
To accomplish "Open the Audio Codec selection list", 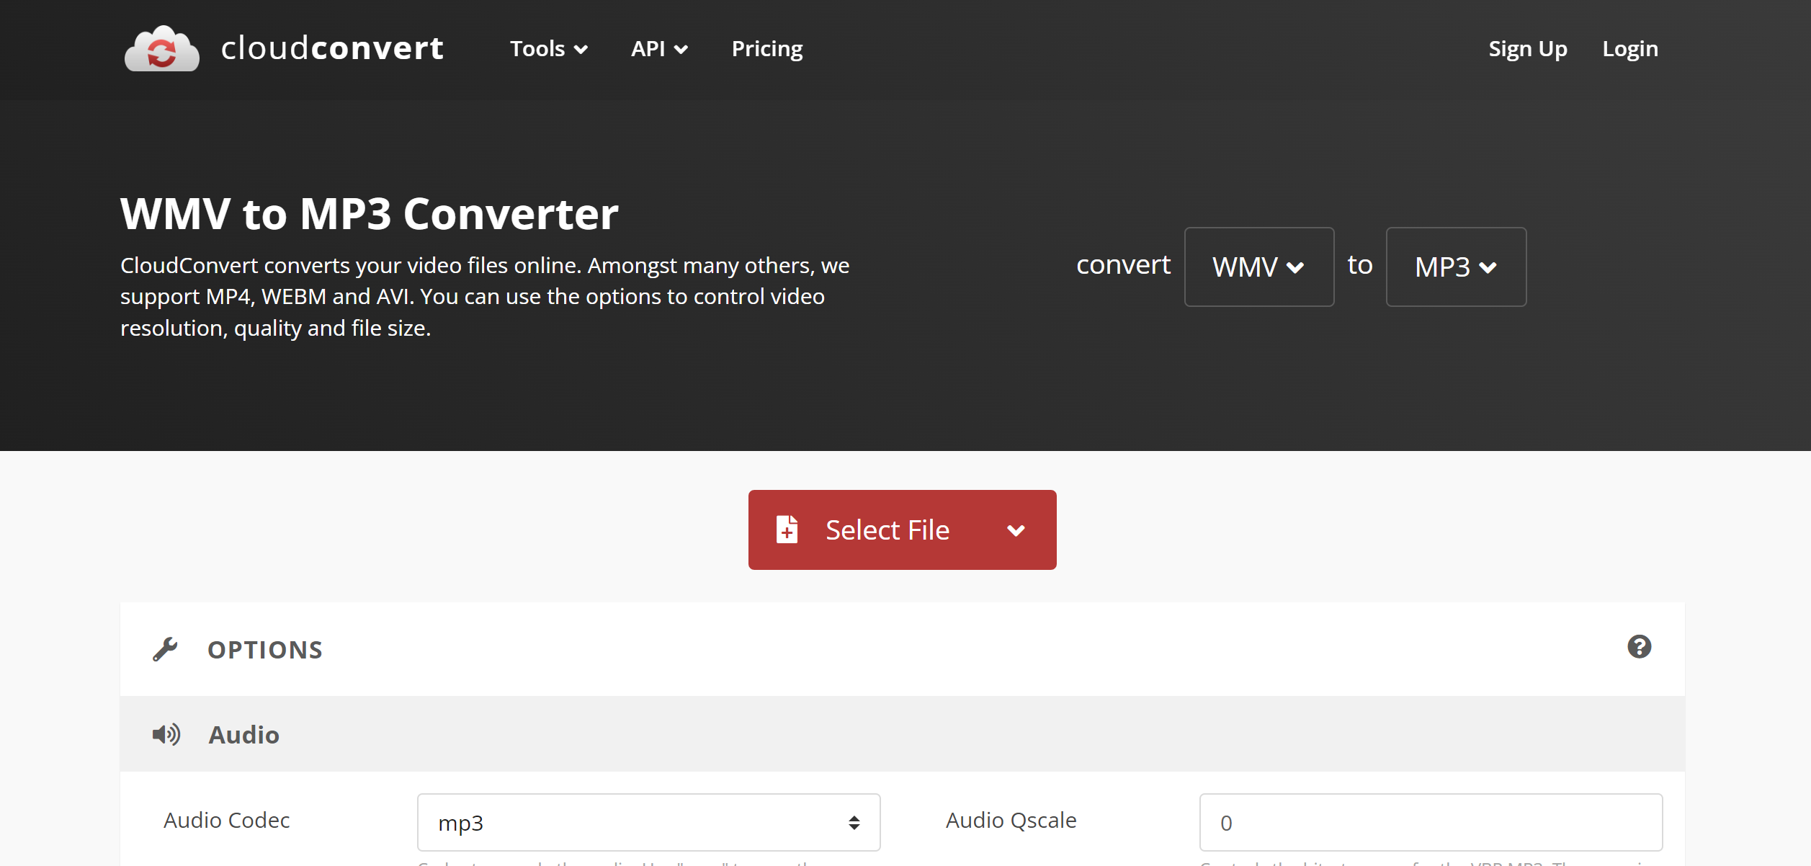I will (x=648, y=821).
